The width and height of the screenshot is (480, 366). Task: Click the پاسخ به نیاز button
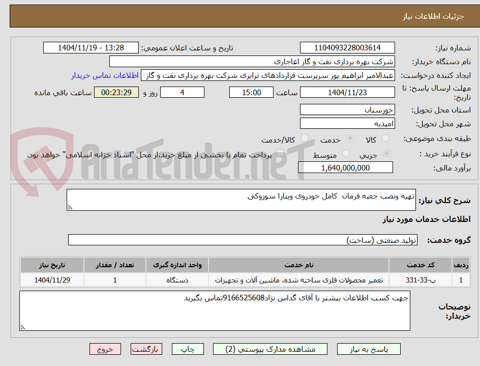coord(369,349)
